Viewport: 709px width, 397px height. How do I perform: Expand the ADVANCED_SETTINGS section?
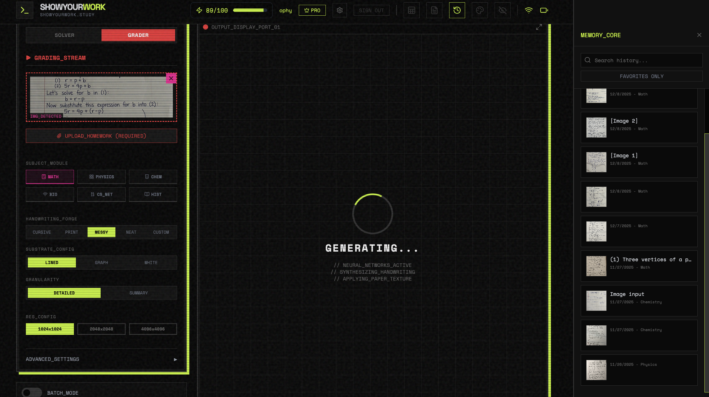101,359
